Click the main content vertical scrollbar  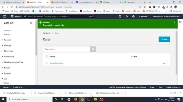point(176,53)
